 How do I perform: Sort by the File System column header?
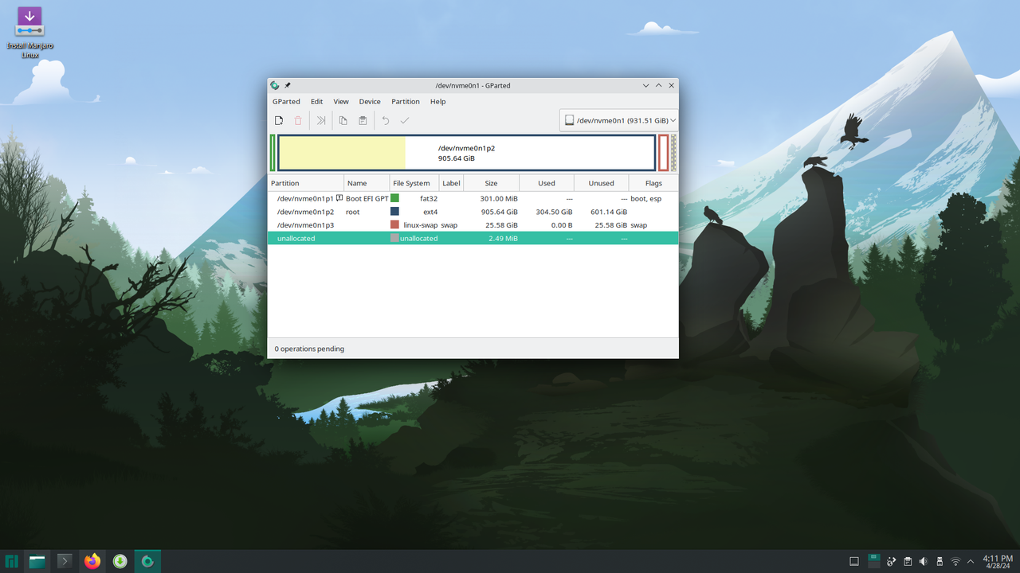414,183
